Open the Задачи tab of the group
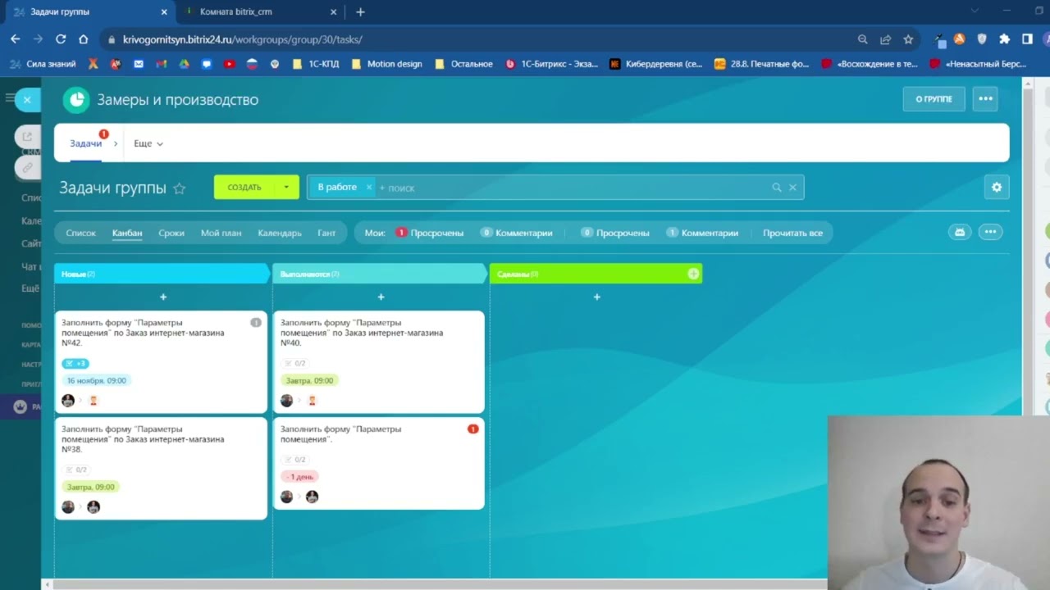Screen dimensions: 1050x590 coord(86,143)
